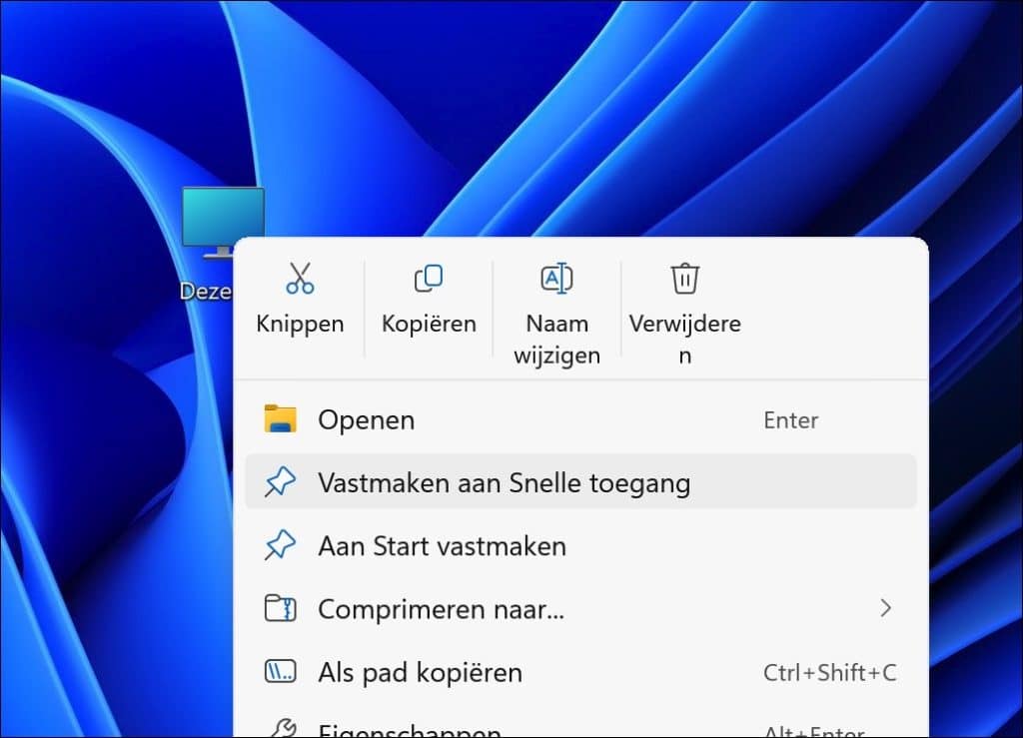
Task: Click the Kopiëren copy icon
Action: (x=428, y=278)
